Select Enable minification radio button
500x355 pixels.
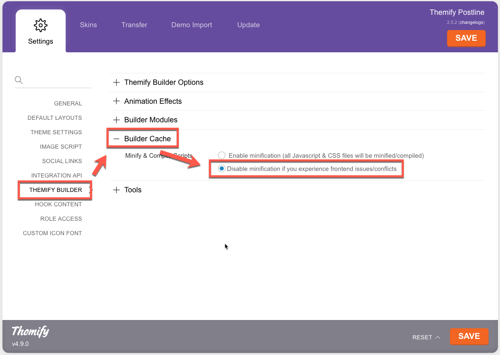tap(222, 156)
